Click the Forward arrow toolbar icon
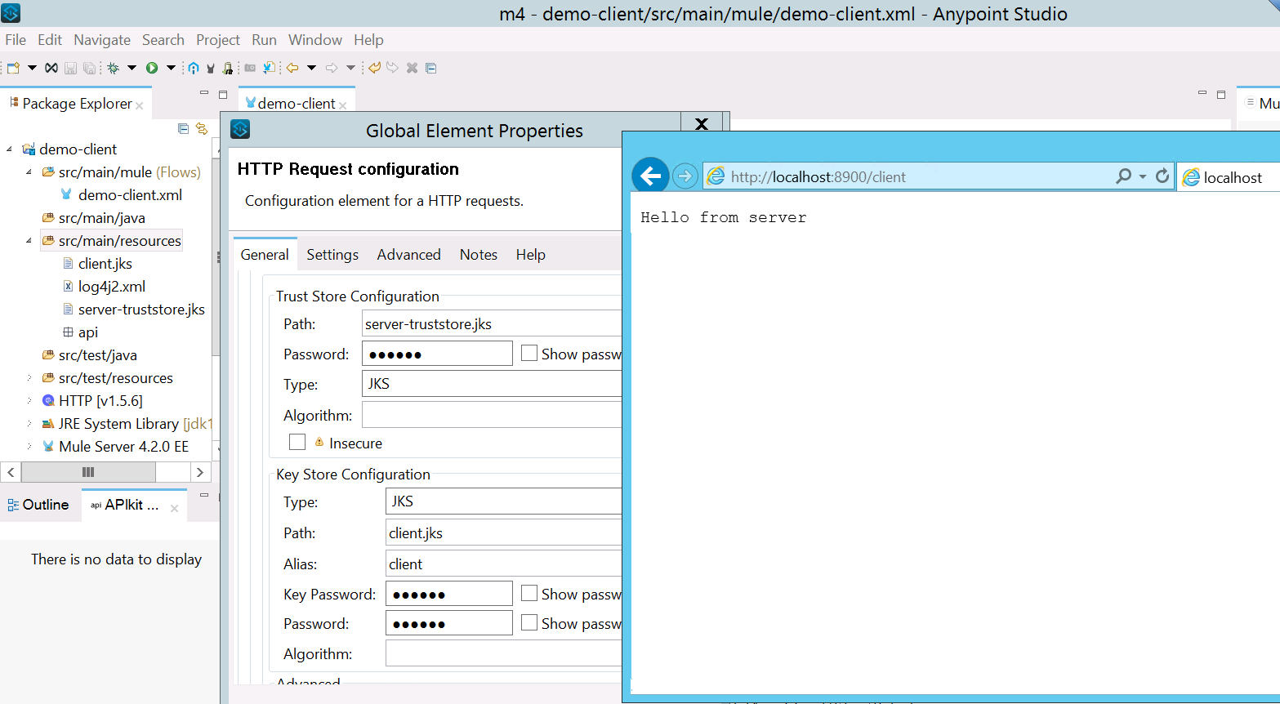 332,68
